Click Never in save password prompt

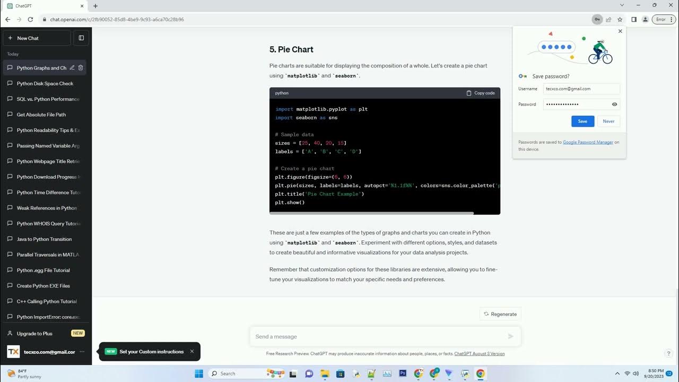[x=608, y=121]
